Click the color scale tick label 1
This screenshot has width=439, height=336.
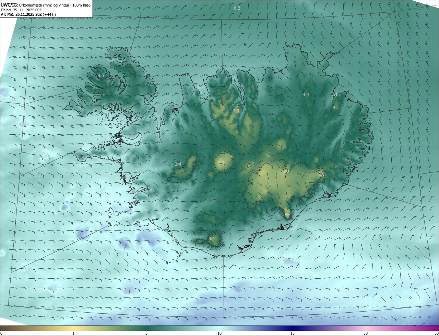(x=73, y=333)
